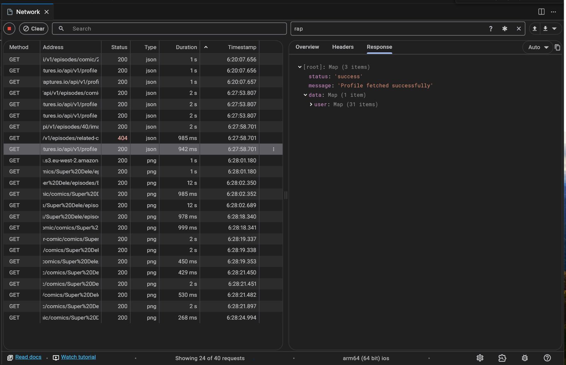The width and height of the screenshot is (566, 365).
Task: Click the upload/import arrow icon
Action: (x=535, y=29)
